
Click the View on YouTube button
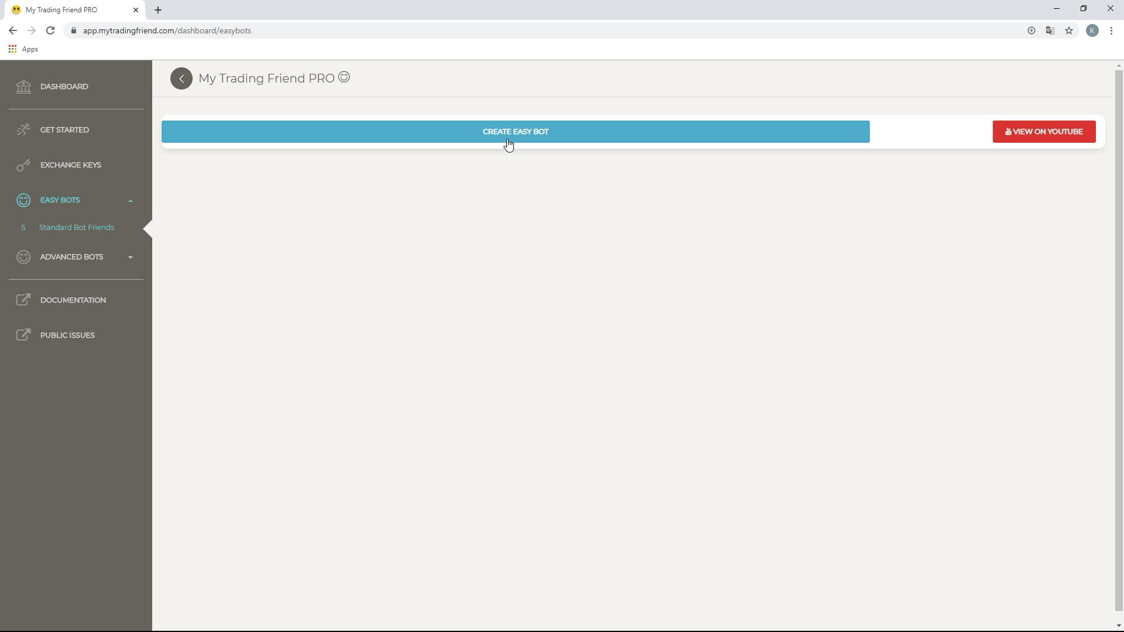(x=1044, y=132)
